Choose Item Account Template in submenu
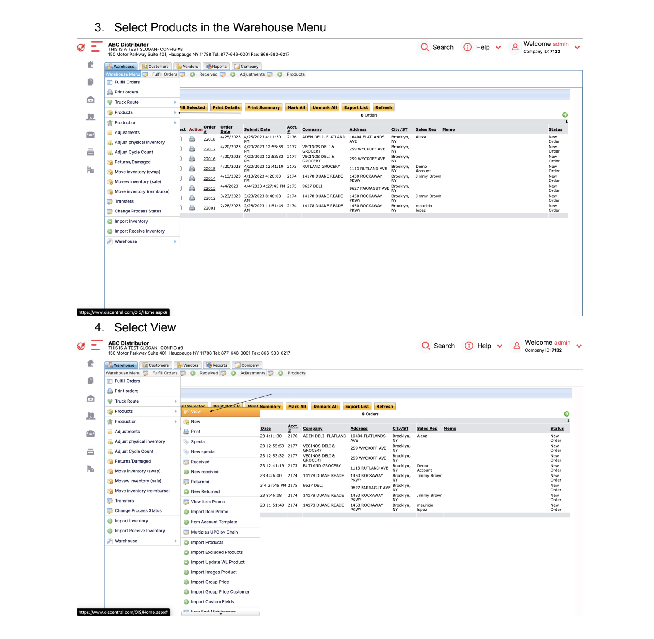Image resolution: width=654 pixels, height=639 pixels. click(220, 522)
